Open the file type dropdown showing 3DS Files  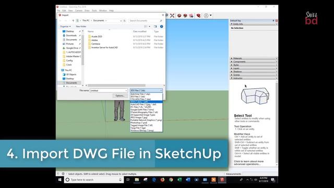pyautogui.click(x=146, y=90)
